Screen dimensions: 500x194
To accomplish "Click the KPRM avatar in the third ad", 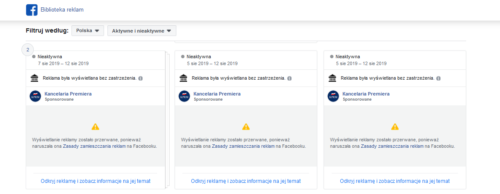I will (x=333, y=96).
